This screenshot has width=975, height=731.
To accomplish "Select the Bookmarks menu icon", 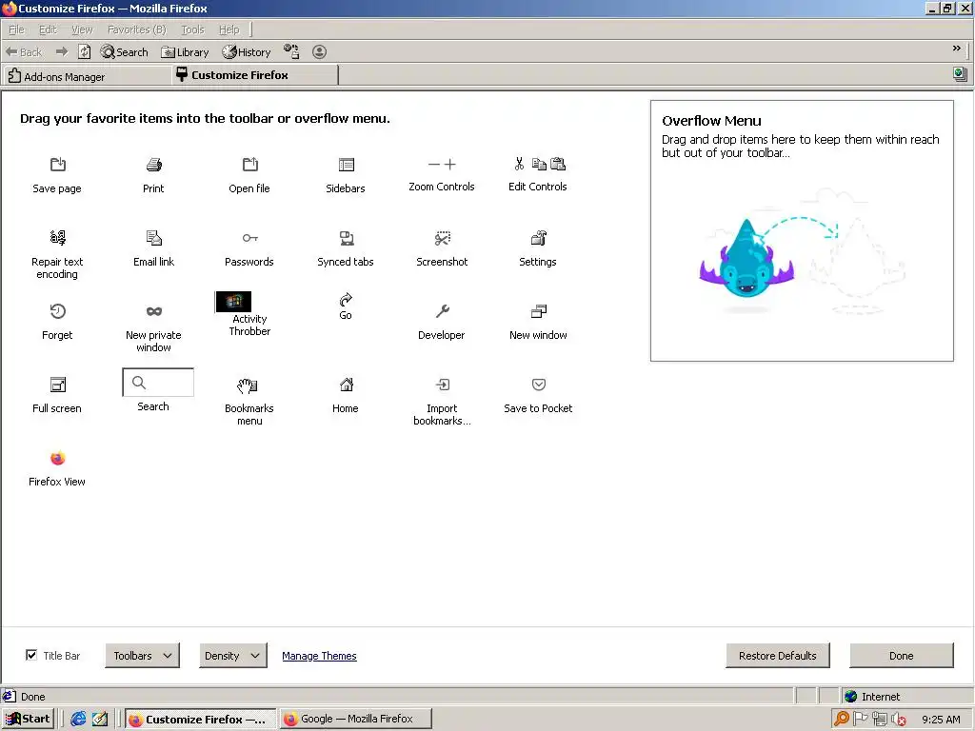I will pos(248,385).
